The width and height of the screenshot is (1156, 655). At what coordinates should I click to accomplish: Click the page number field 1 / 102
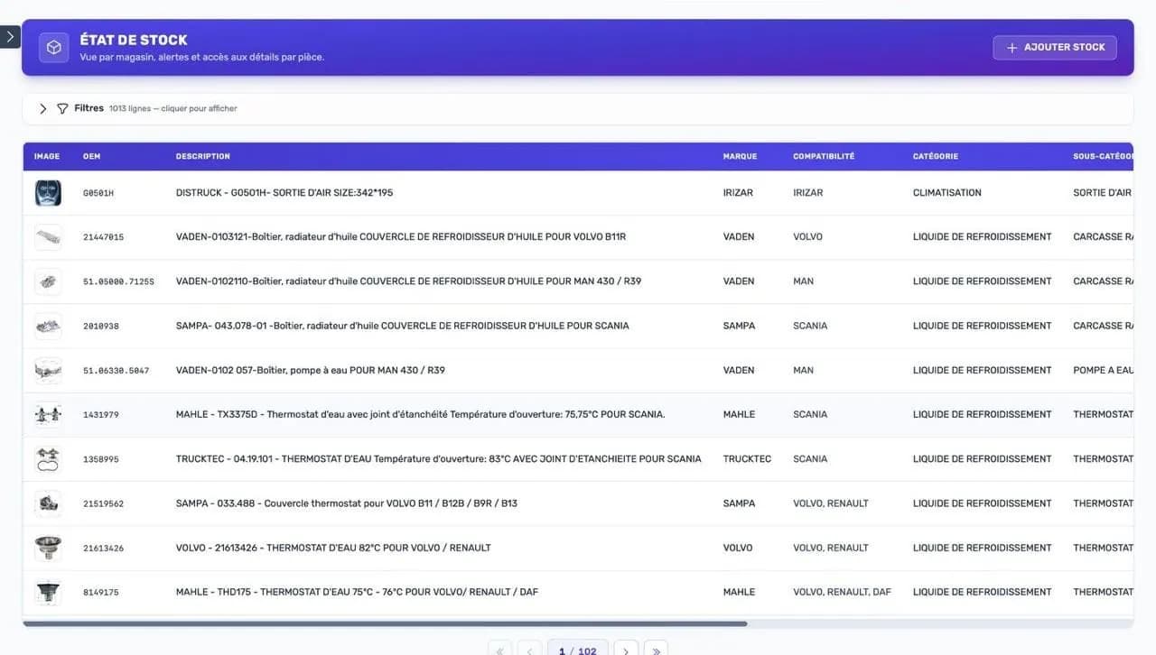[x=578, y=650]
